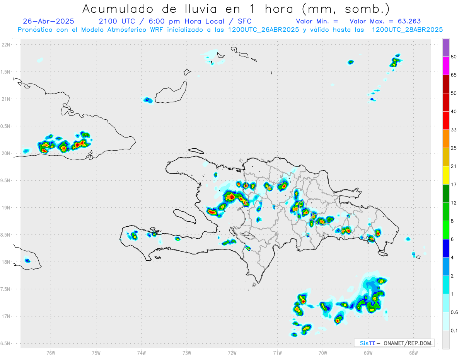Screen dimensions: 464x358
Task: Select the '2100 UTC / 6:00 pm Hora Local / SFC' text
Action: click(175, 21)
